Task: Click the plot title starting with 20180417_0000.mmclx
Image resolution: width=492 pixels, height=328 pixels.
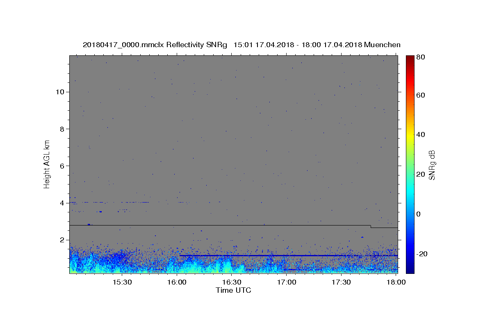Action: 241,45
